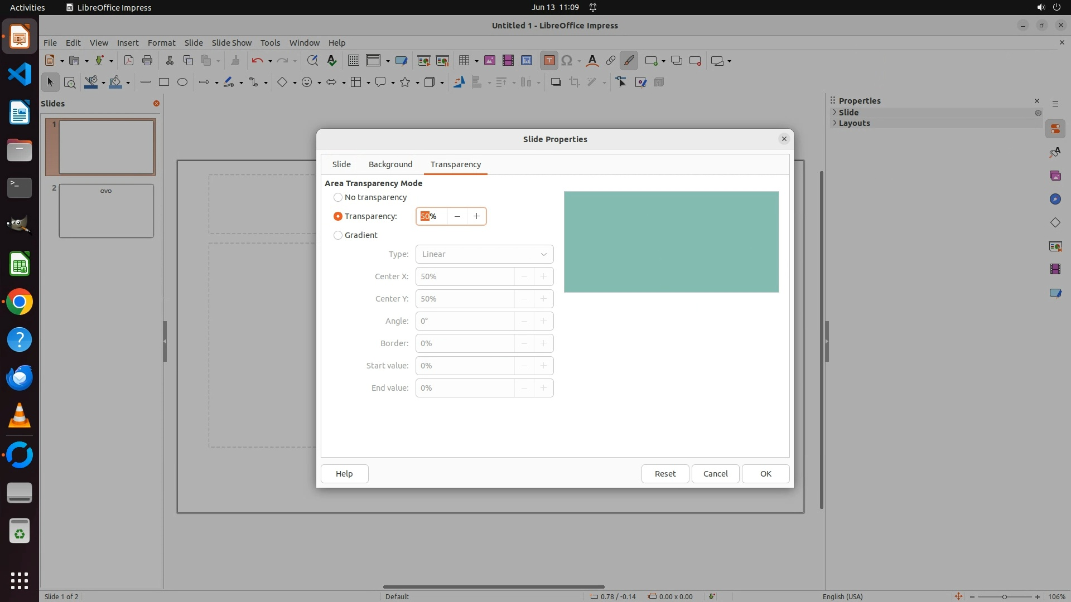Screen dimensions: 1071x602
Task: Click the Insert Table toolbar icon
Action: point(464,61)
